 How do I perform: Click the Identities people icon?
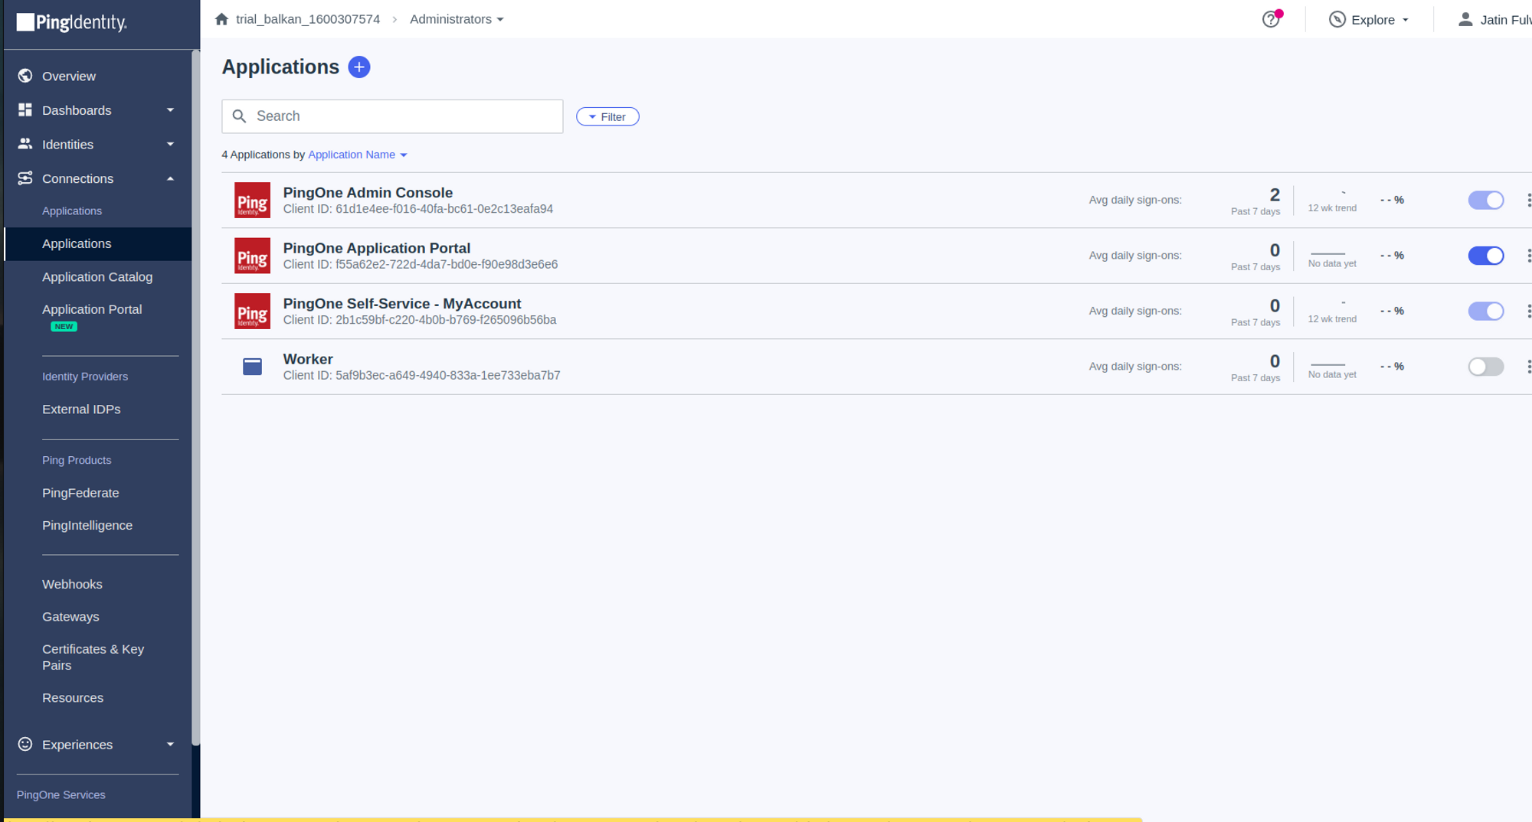tap(25, 144)
